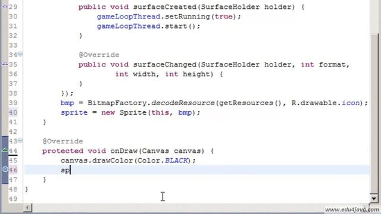Click the scroll-down arrow on vertical scrollbar
This screenshot has width=381, height=214.
[x=374, y=199]
